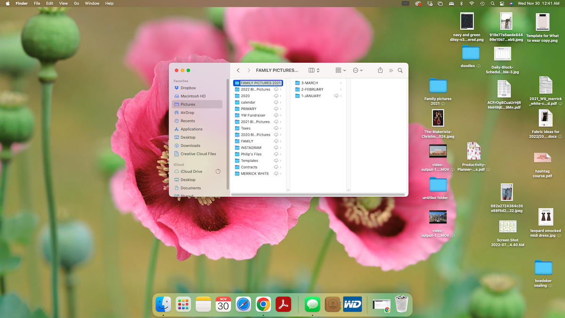565x318 pixels.
Task: Open Safari from the Dock
Action: pyautogui.click(x=243, y=304)
